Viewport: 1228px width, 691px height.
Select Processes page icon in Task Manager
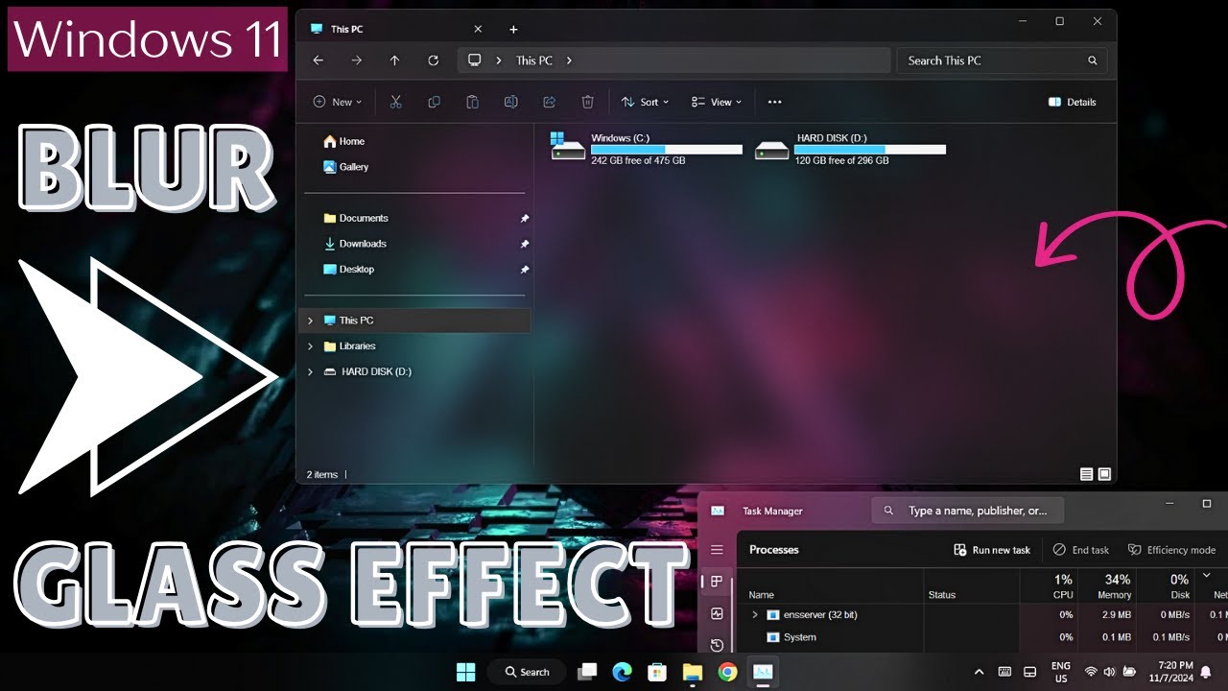[717, 582]
